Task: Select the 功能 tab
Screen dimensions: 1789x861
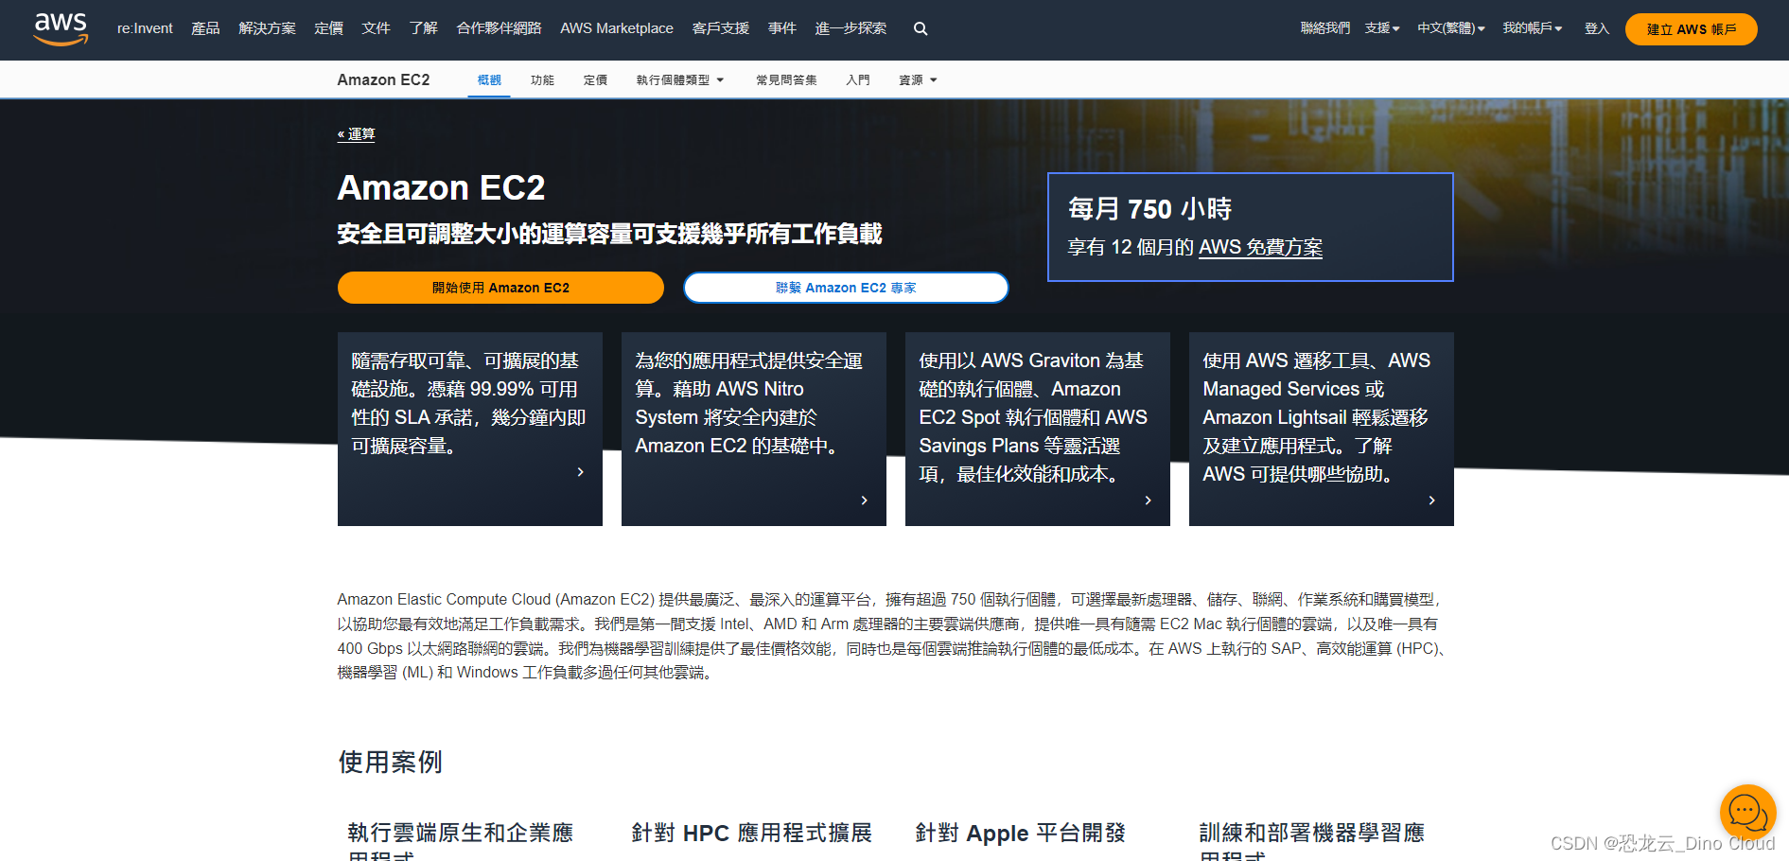Action: 542,80
